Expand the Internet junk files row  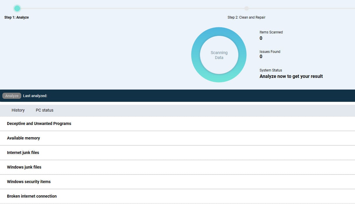(177, 153)
